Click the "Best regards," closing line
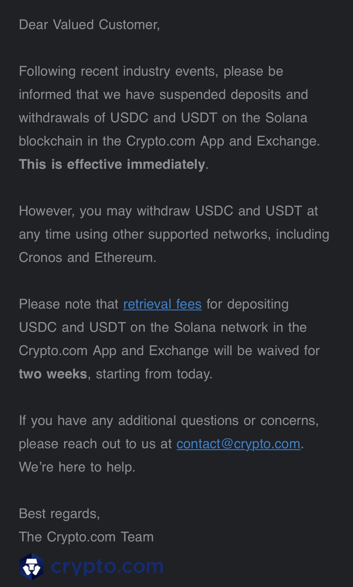 pyautogui.click(x=59, y=514)
